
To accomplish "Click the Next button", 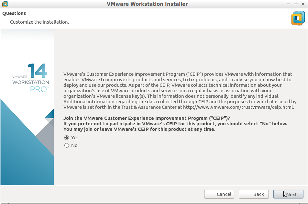I will point(288,194).
